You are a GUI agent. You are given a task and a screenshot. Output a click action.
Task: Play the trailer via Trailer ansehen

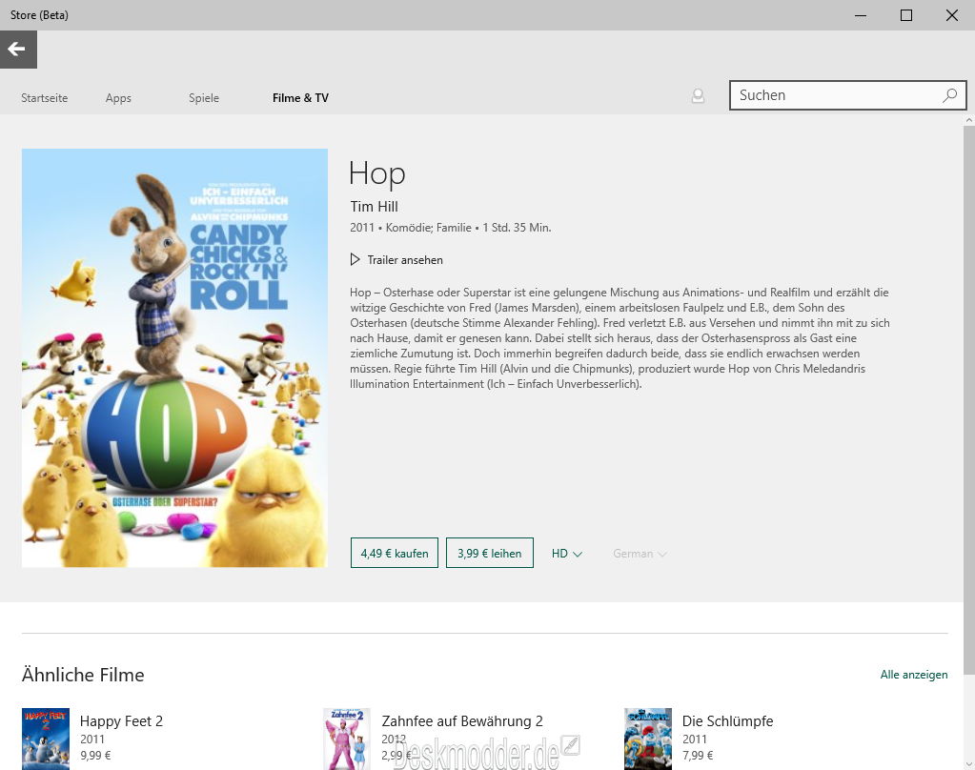click(396, 260)
